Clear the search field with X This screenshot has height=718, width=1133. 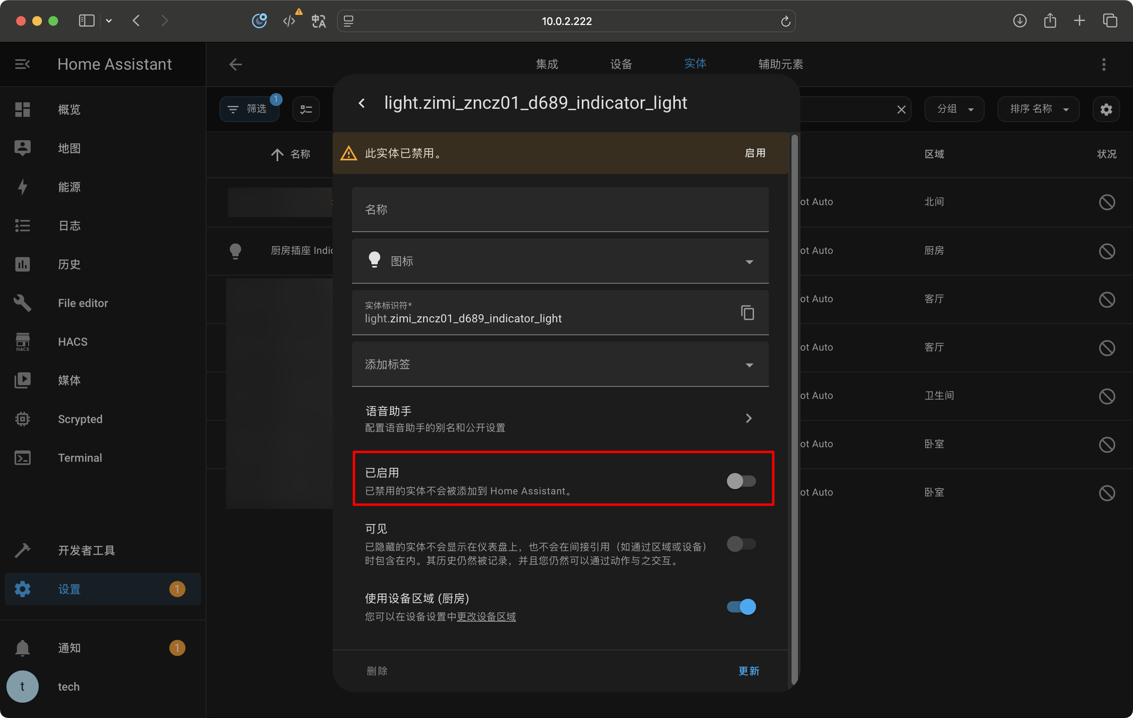901,110
